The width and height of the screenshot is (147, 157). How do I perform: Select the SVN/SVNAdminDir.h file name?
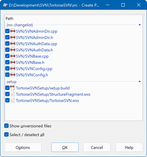[x=34, y=37]
